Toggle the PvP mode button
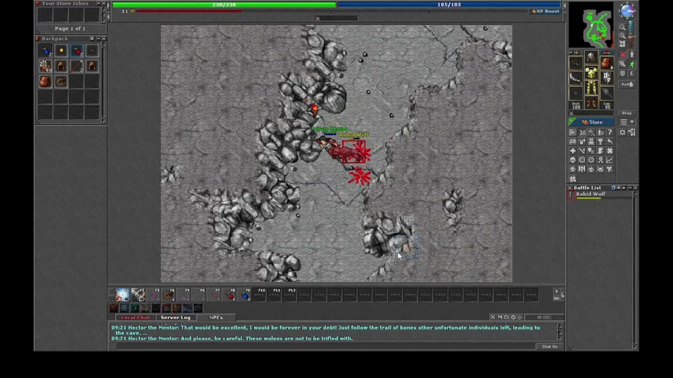Image resolution: width=673 pixels, height=378 pixels. (627, 85)
